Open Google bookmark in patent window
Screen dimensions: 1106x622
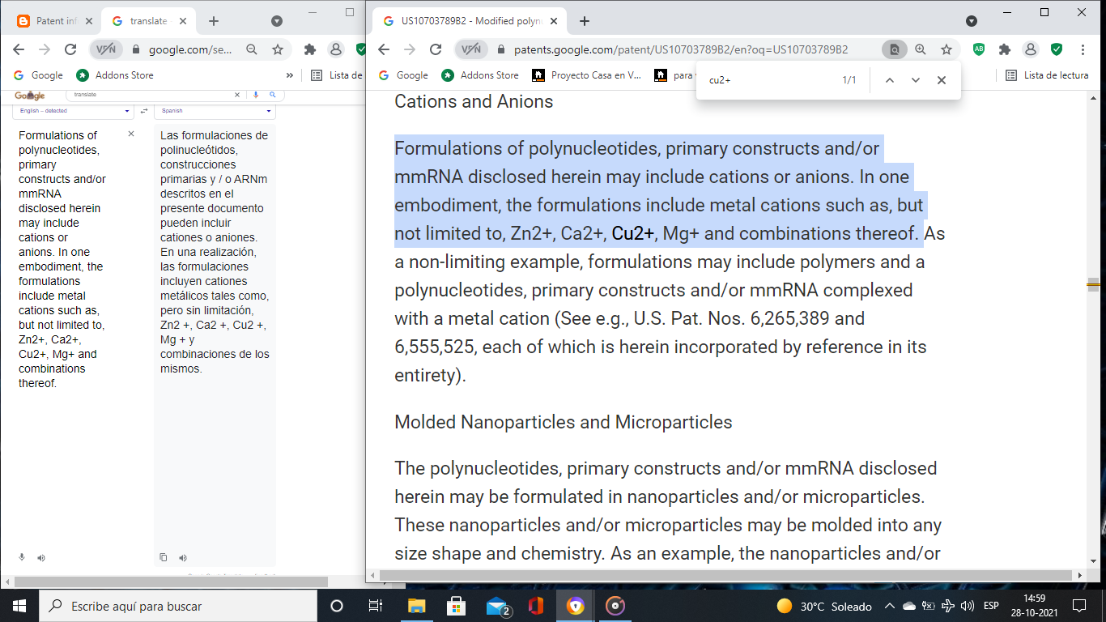(x=402, y=75)
